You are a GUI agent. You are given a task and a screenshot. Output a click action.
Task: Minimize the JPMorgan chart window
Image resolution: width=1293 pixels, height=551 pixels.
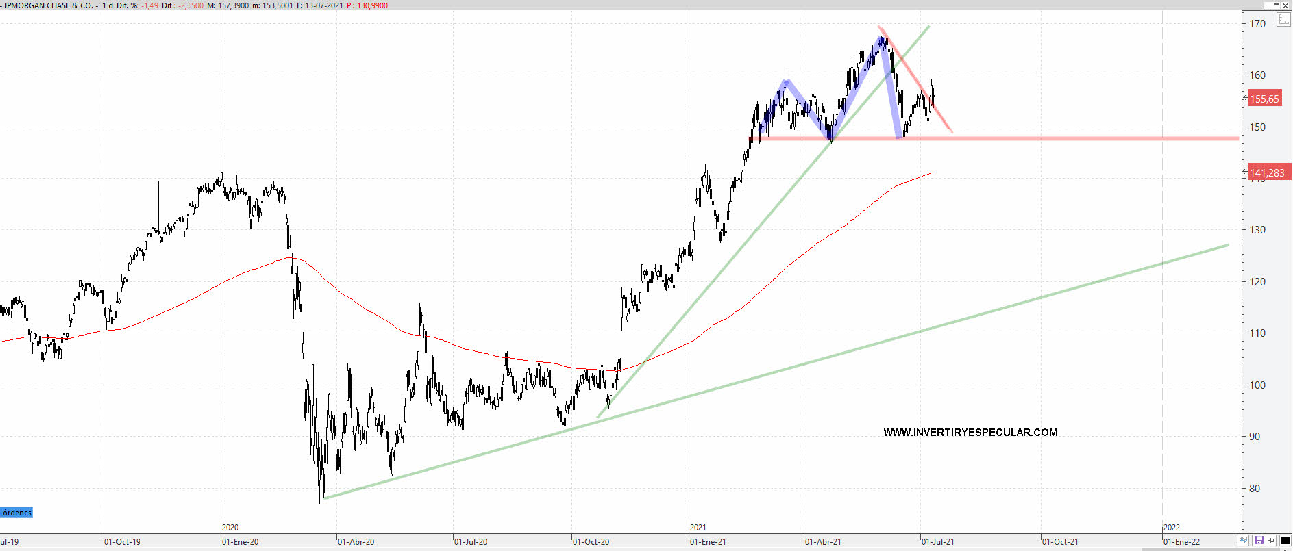click(x=1267, y=5)
